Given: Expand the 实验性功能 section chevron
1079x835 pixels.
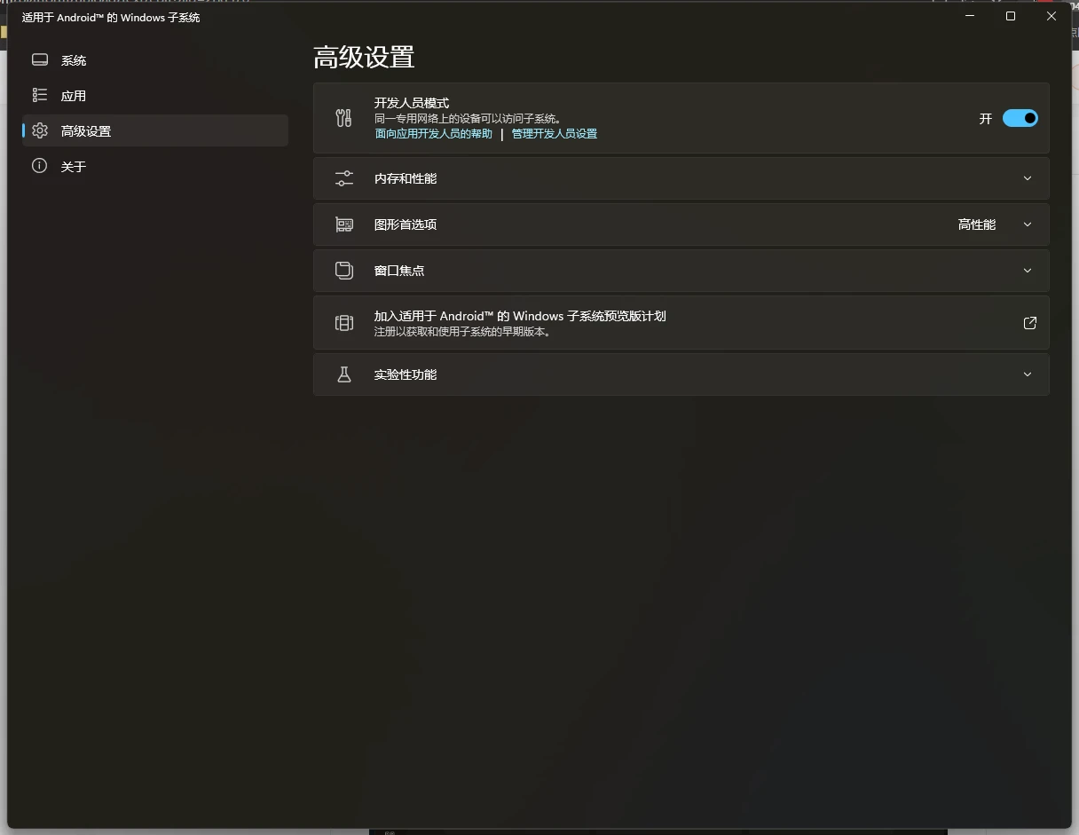Looking at the screenshot, I should tap(1028, 374).
